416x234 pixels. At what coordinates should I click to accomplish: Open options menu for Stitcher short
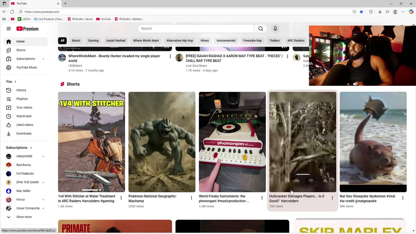tap(121, 198)
